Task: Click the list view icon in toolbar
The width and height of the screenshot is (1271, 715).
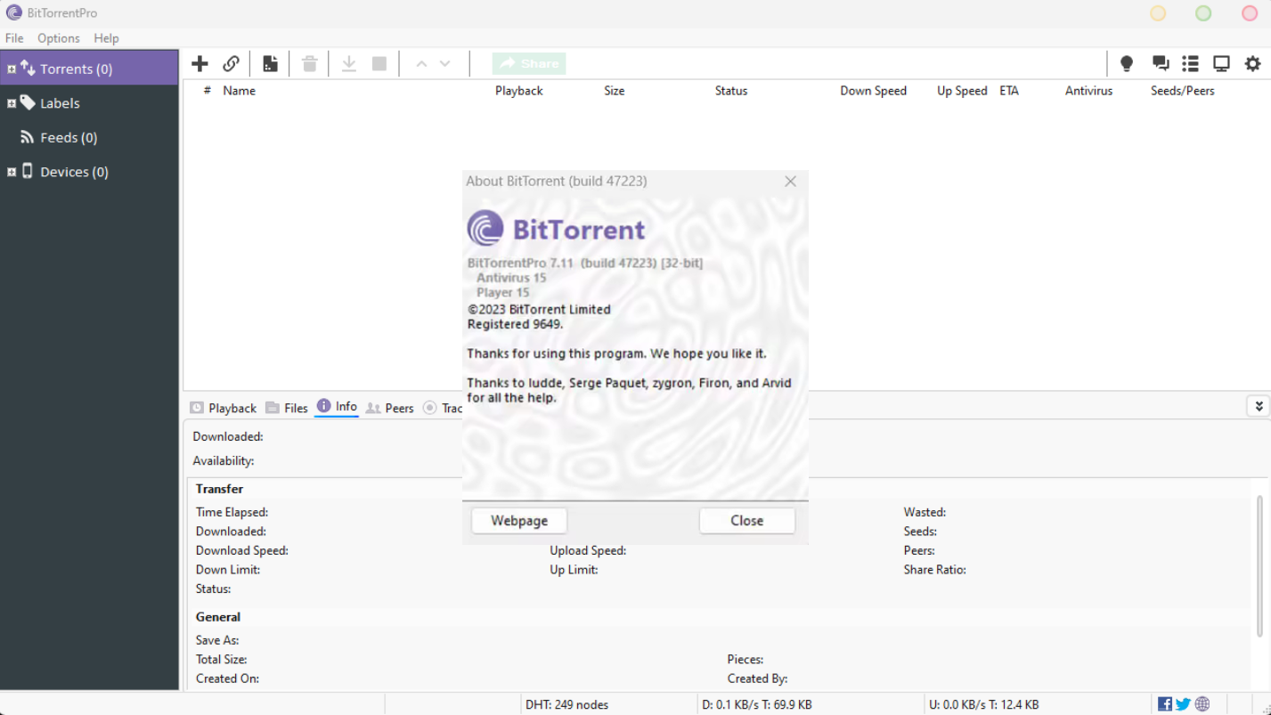Action: click(1190, 63)
